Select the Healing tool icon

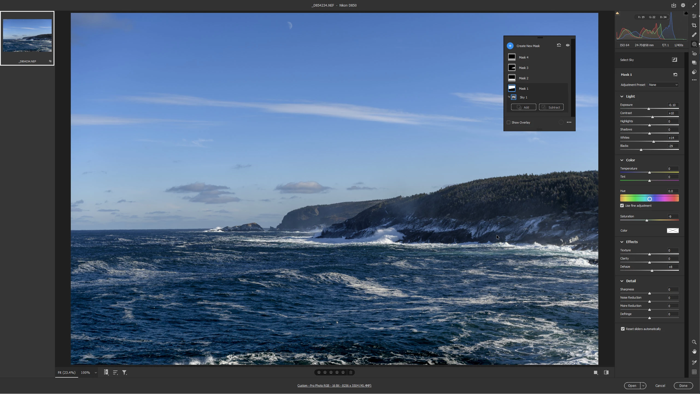click(694, 35)
